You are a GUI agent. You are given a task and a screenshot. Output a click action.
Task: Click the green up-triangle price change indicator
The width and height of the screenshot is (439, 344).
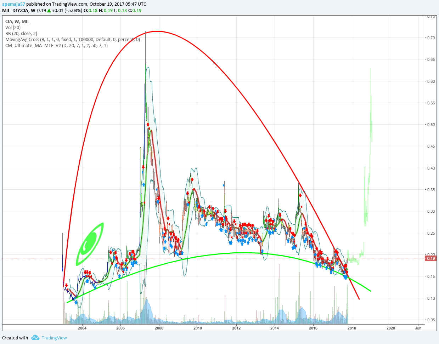(x=49, y=10)
